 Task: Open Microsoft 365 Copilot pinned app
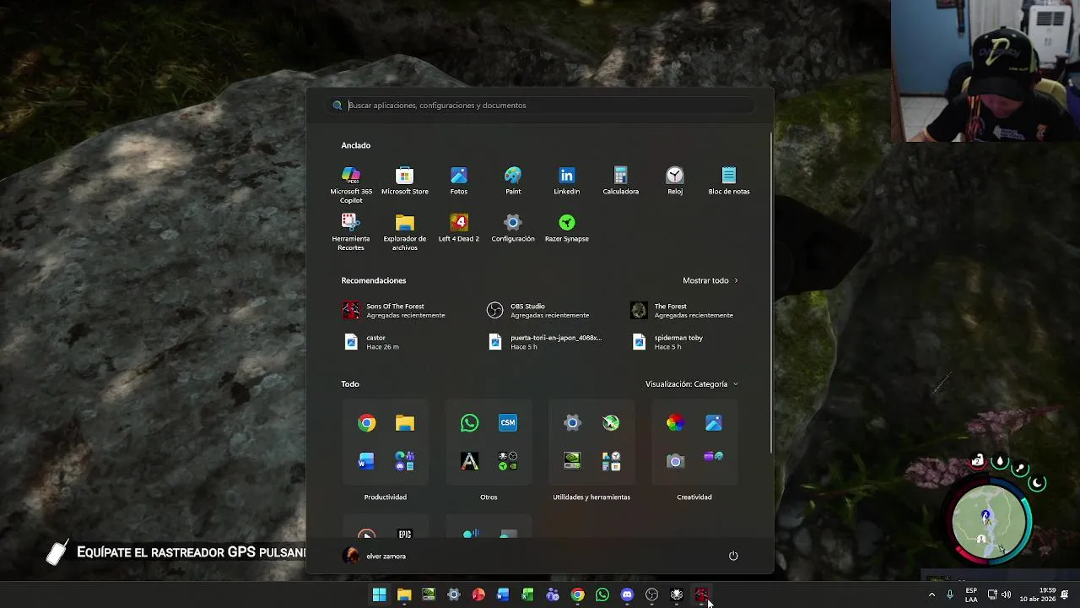(351, 185)
